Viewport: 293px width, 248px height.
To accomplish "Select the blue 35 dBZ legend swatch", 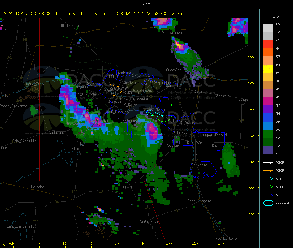I will (268, 117).
